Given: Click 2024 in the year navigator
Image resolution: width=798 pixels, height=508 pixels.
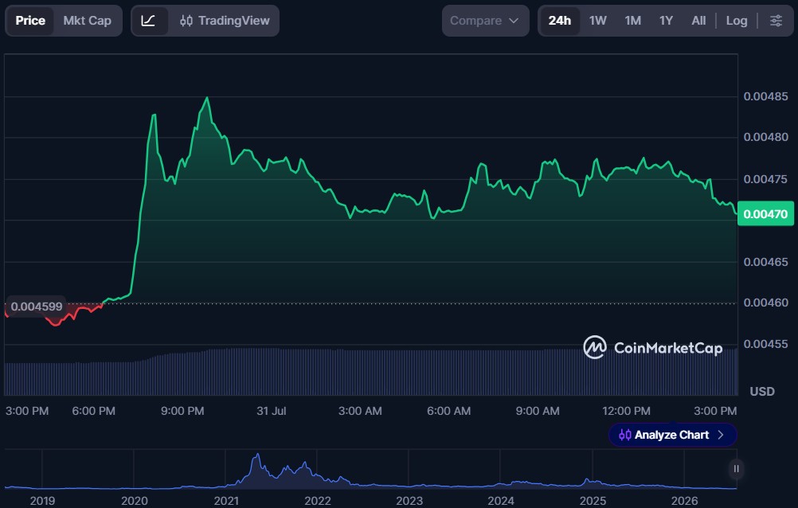Looking at the screenshot, I should click(x=501, y=501).
